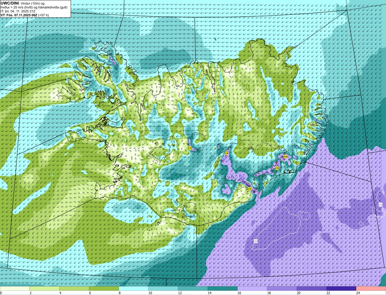This screenshot has height=295, width=386.
Task: Click the 2–4 m/s light green legend color
Action: click(x=45, y=288)
